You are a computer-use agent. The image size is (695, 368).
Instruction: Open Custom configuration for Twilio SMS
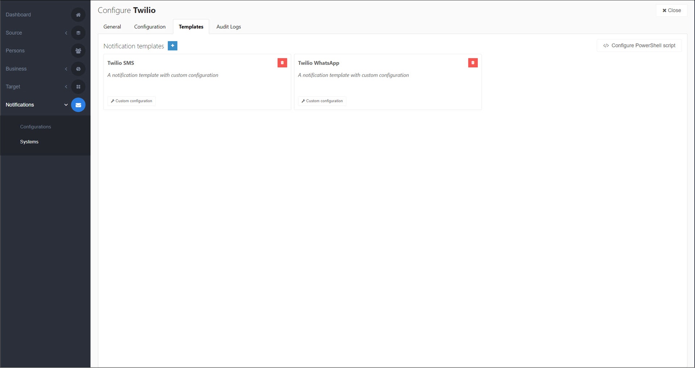click(x=131, y=101)
